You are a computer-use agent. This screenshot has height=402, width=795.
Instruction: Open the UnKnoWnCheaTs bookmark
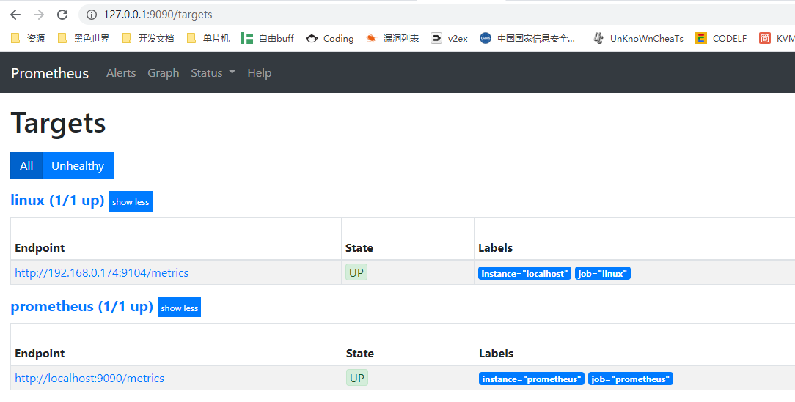[638, 38]
